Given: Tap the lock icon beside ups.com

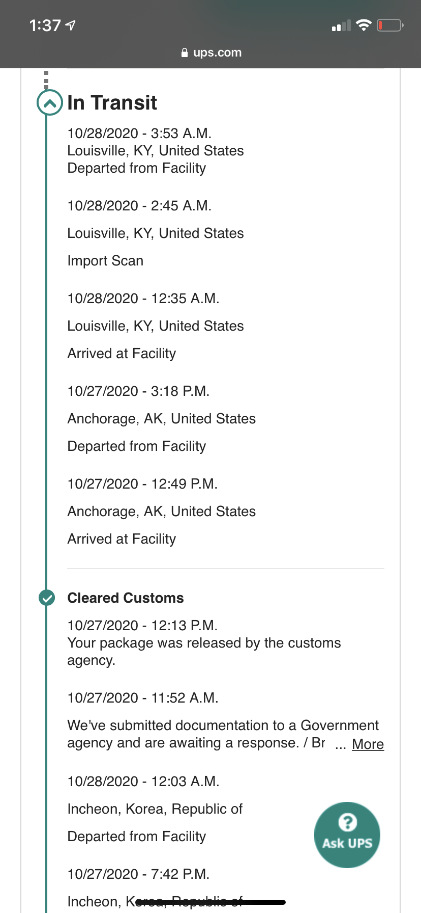Looking at the screenshot, I should (x=185, y=52).
